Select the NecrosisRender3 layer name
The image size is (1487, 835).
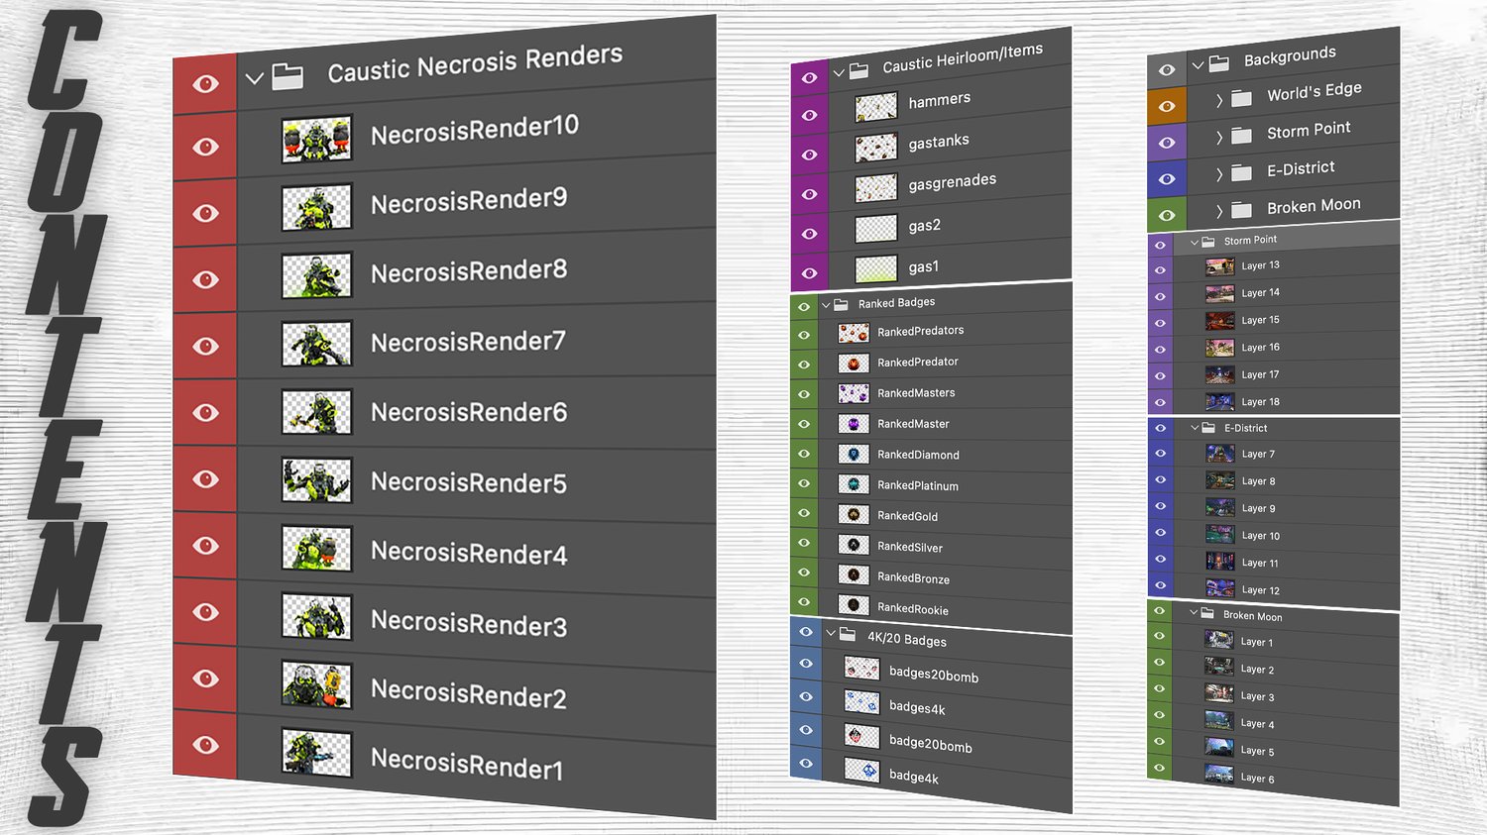pos(469,622)
